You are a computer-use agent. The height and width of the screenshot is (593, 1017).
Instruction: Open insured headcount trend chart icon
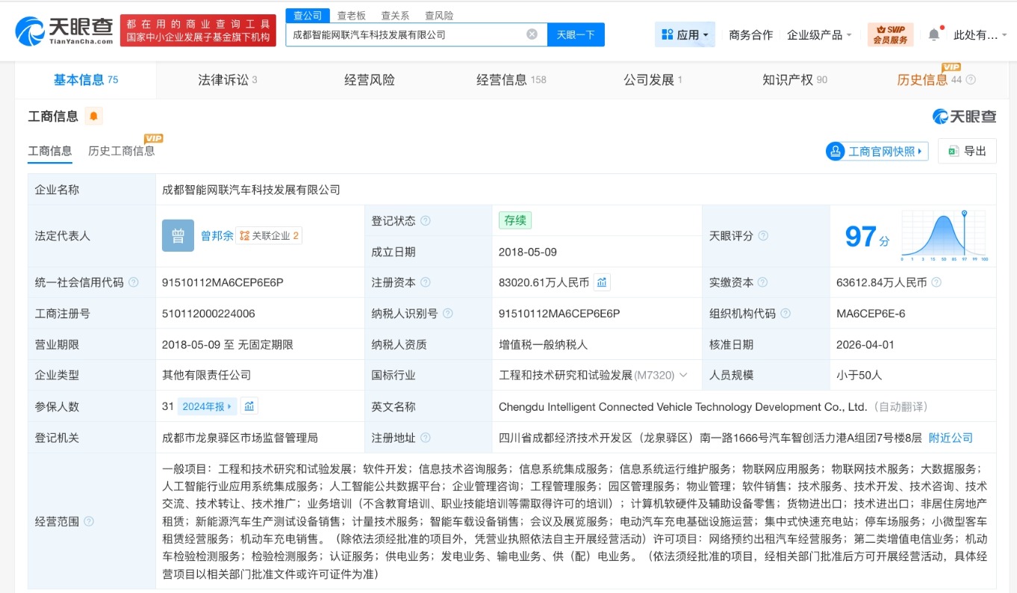tap(249, 406)
